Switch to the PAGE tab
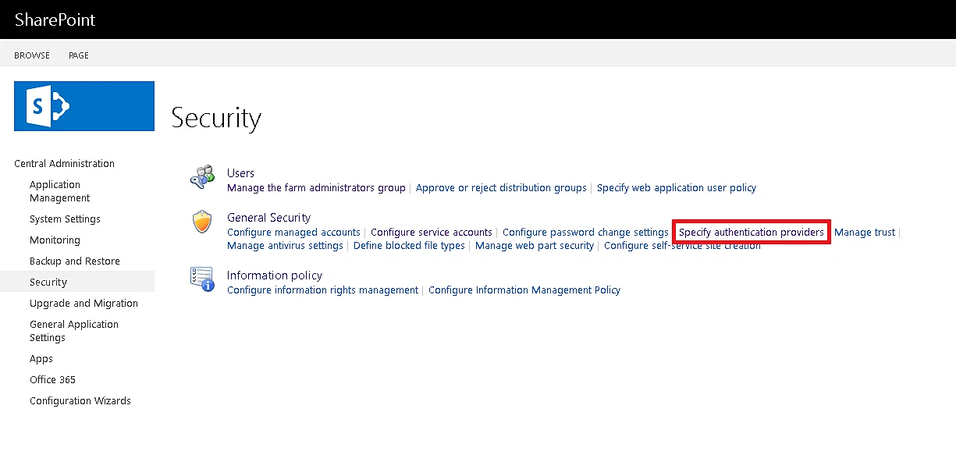Viewport: 956px width, 455px height. pyautogui.click(x=78, y=55)
